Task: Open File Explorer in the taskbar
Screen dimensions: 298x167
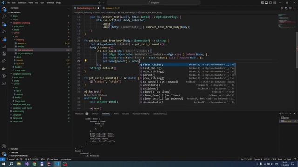Action: point(19,164)
